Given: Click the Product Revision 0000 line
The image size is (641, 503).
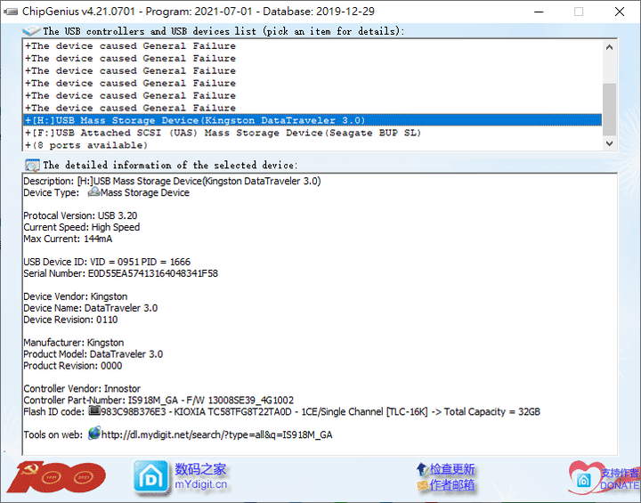Looking at the screenshot, I should [x=72, y=366].
